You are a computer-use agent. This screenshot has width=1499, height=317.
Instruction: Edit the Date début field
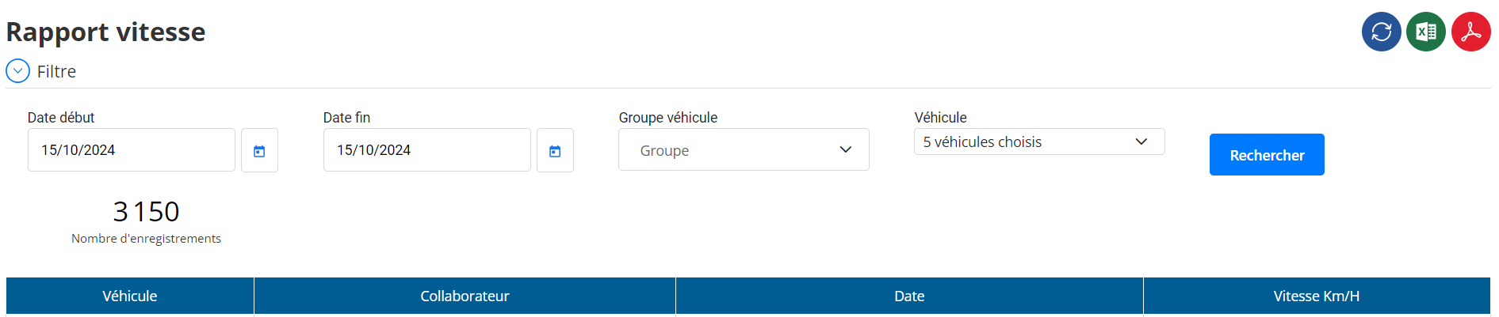click(132, 150)
